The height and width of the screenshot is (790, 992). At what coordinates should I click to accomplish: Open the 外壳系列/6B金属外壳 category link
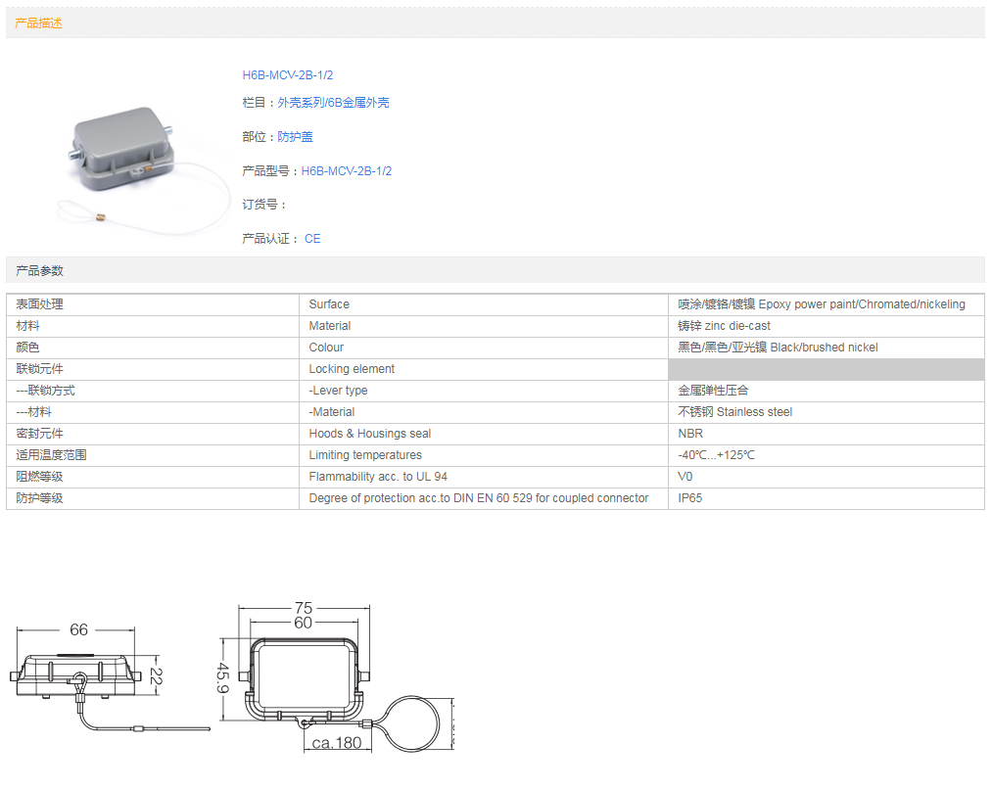(333, 103)
